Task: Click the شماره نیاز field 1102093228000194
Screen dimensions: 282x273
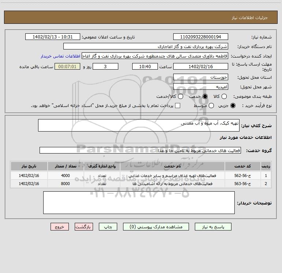Action: tap(201, 37)
